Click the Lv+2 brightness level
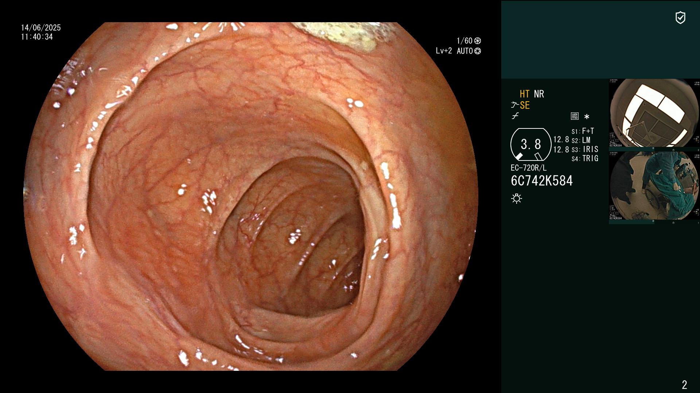The width and height of the screenshot is (700, 393). tap(444, 51)
